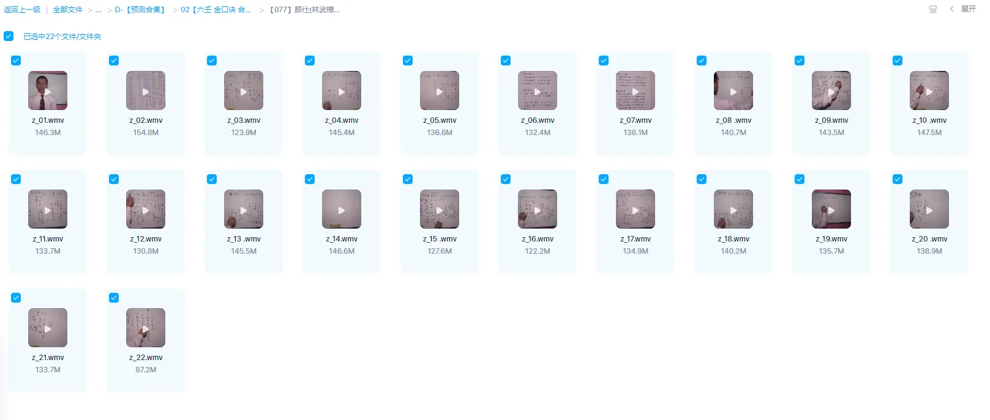The width and height of the screenshot is (990, 420).
Task: Open the 02【六壬 金口诀 合... breadcrumb
Action: tap(216, 10)
